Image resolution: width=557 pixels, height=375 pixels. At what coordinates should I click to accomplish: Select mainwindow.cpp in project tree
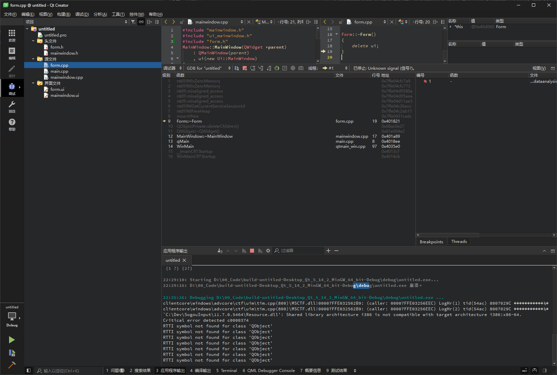(x=67, y=77)
